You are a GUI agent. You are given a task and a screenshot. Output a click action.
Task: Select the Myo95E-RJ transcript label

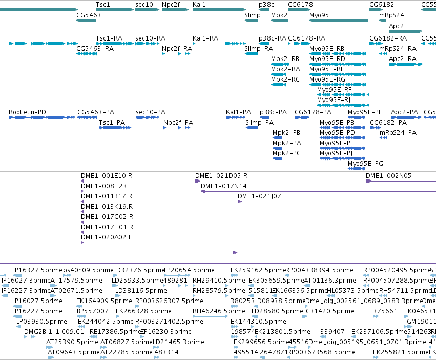point(334,100)
